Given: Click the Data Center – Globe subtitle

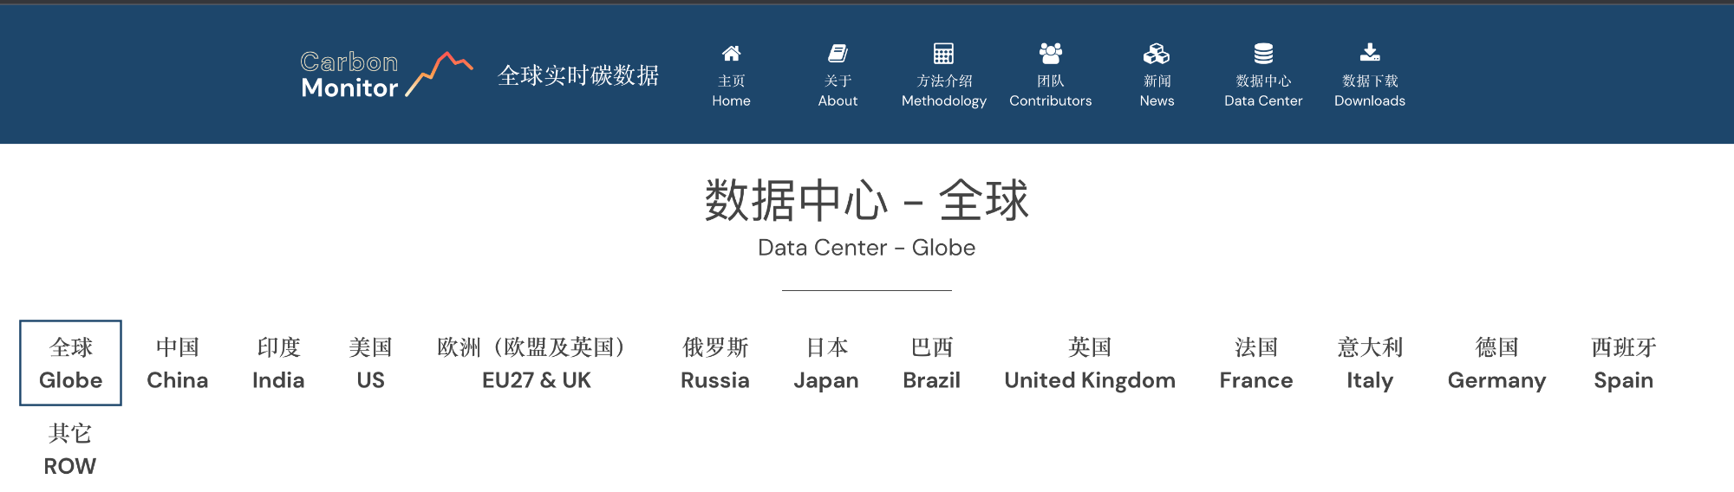Looking at the screenshot, I should 867,248.
